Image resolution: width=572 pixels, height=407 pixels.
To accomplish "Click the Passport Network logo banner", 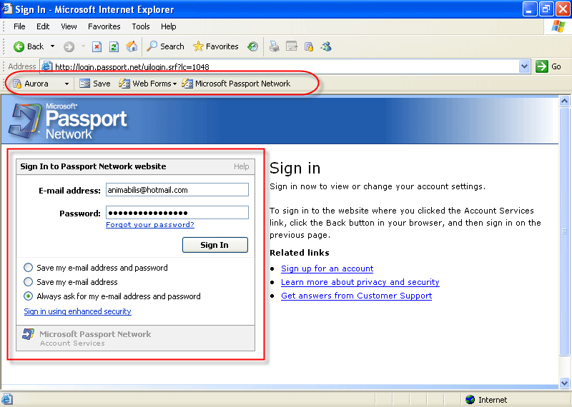I will point(68,121).
